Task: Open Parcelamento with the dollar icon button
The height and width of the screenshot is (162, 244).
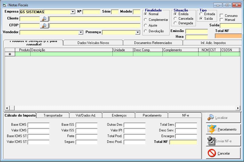Action: click(x=223, y=129)
